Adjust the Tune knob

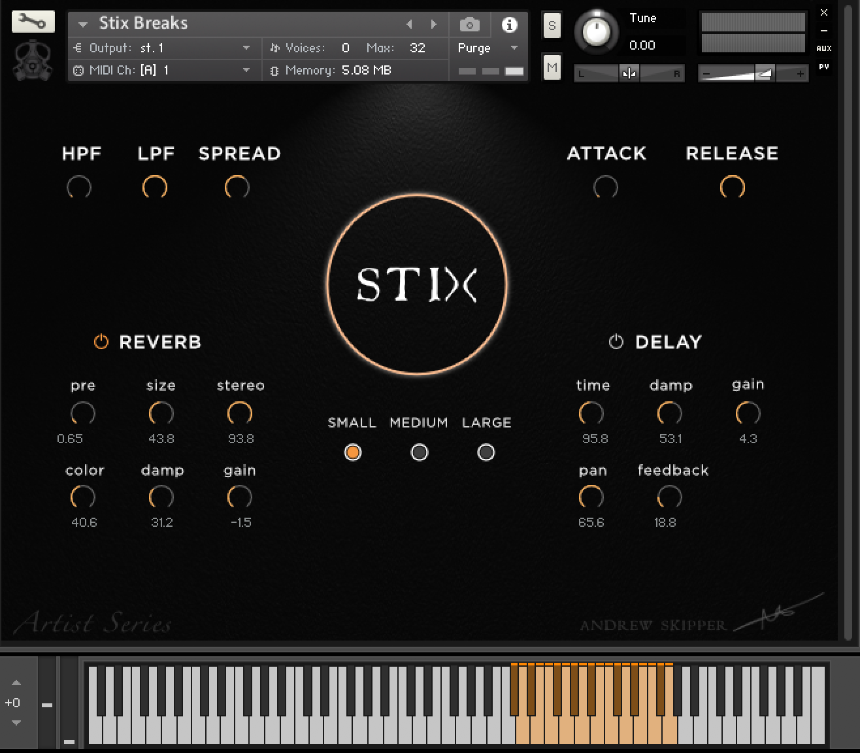(596, 31)
